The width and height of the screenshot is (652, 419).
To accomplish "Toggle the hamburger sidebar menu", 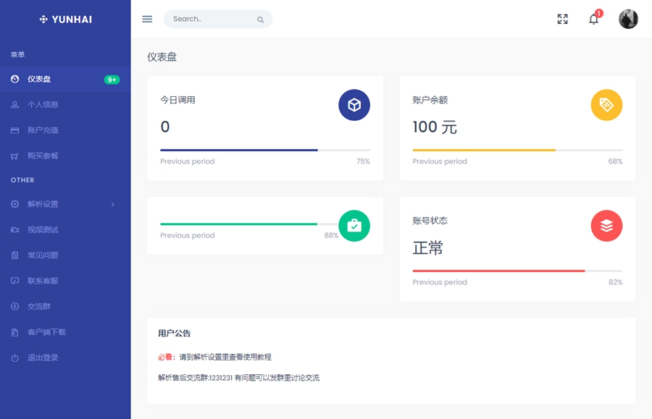I will (x=147, y=20).
